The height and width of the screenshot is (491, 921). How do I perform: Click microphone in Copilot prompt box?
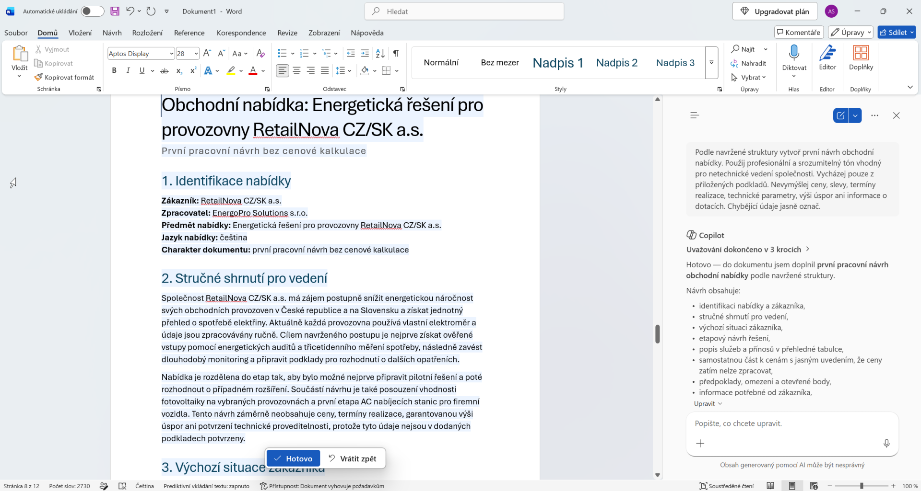(x=886, y=444)
